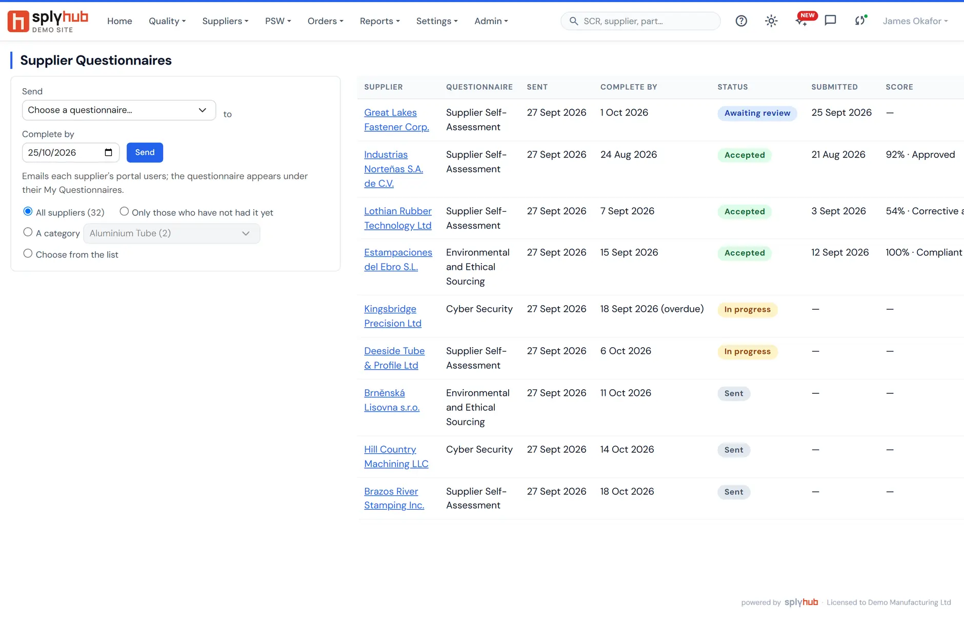Open Hill Country Machining LLC link
This screenshot has height=620, width=964.
click(396, 456)
